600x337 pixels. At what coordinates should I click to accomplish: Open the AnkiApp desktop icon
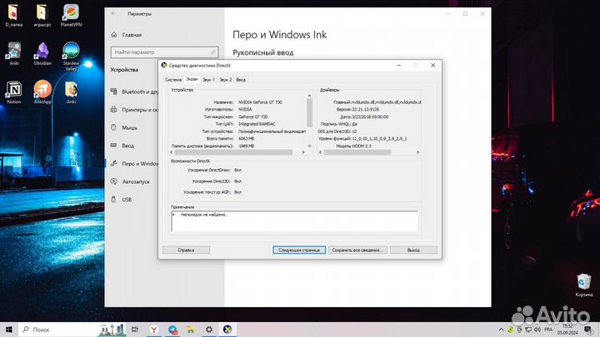[x=43, y=90]
